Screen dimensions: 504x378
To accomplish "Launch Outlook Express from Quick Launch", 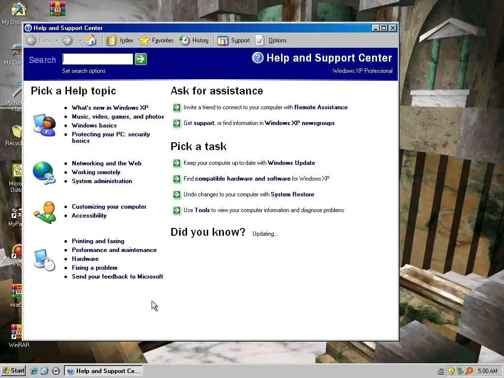I will click(x=44, y=371).
